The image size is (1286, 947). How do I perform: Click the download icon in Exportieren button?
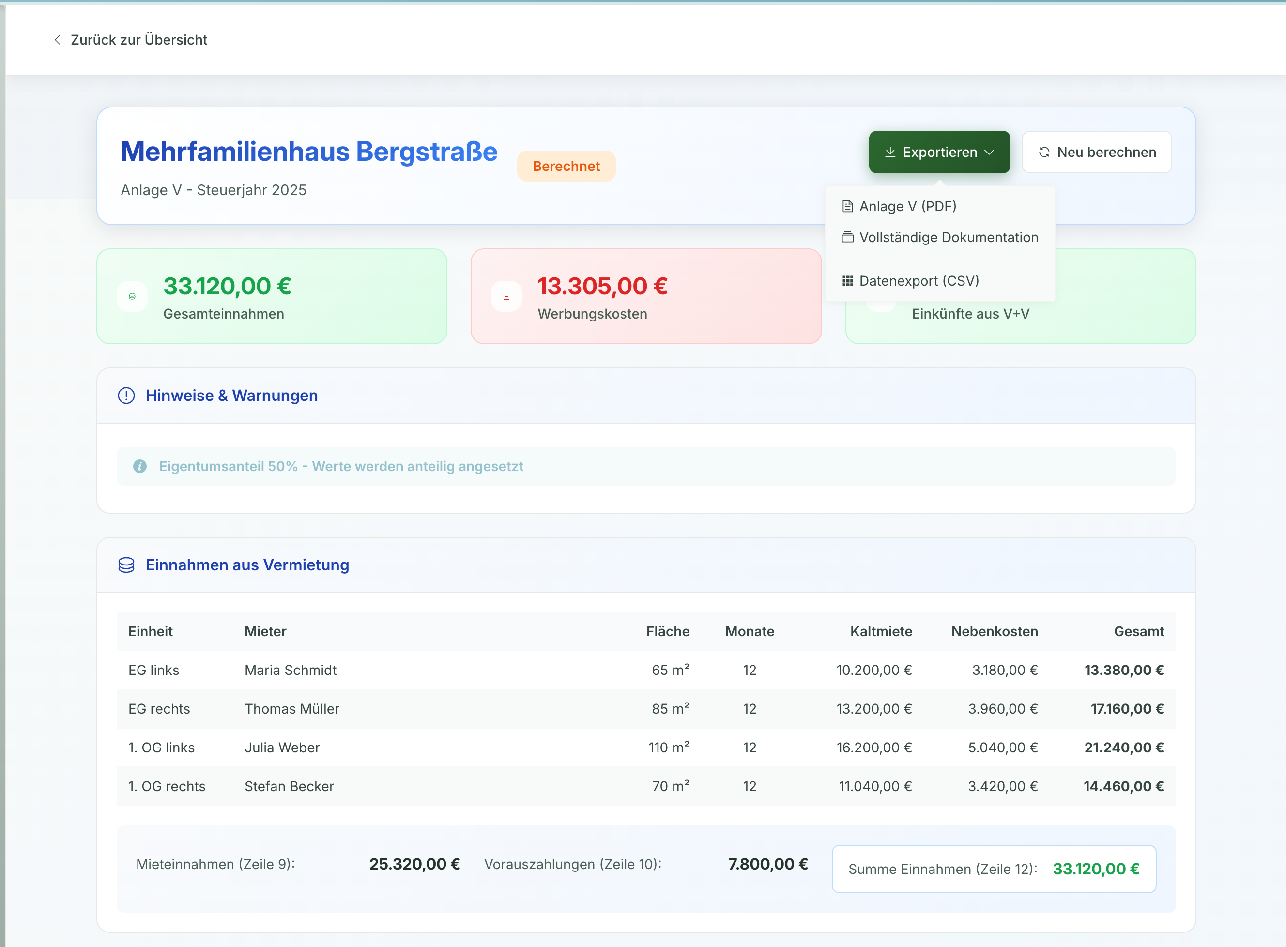tap(890, 152)
